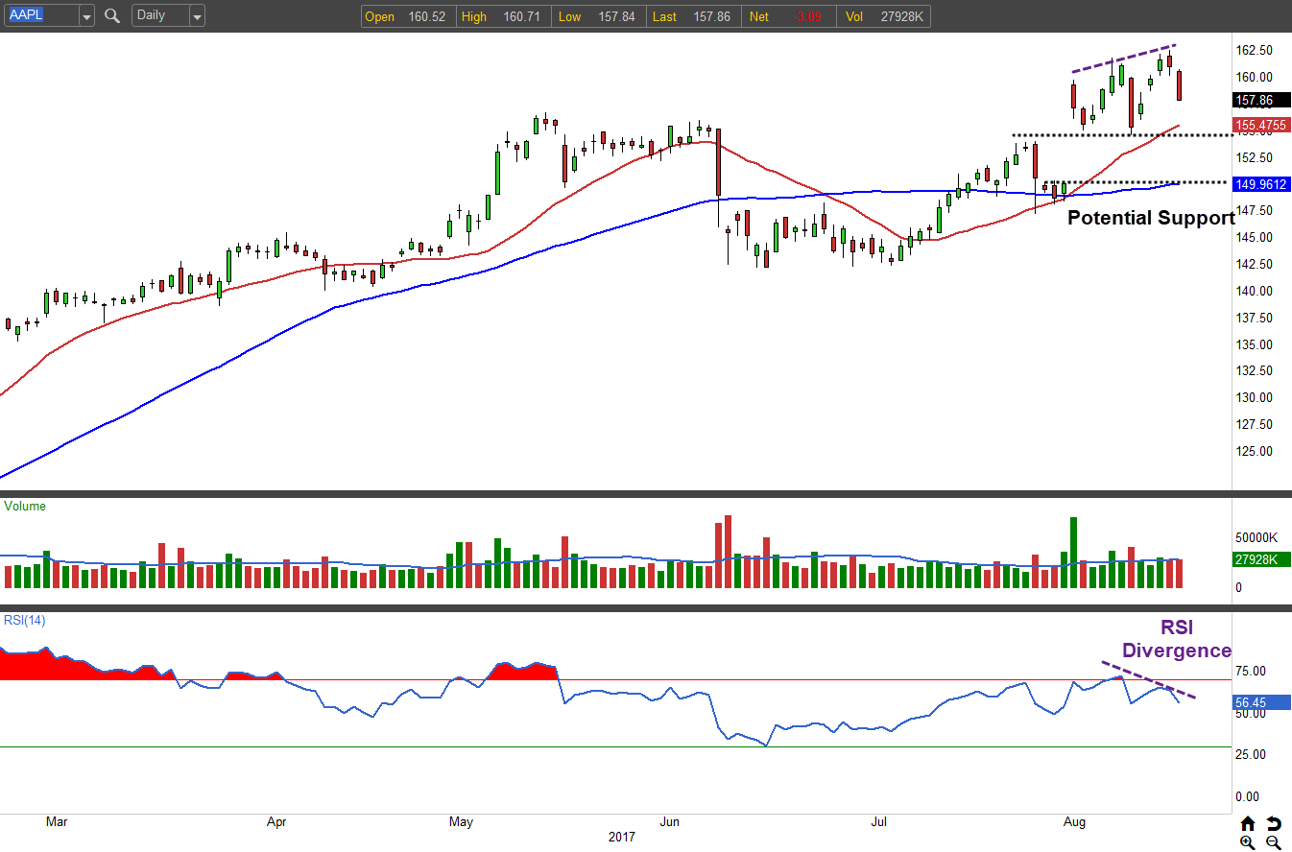The height and width of the screenshot is (852, 1292).
Task: Click the magnifier symbol search icon
Action: (112, 16)
